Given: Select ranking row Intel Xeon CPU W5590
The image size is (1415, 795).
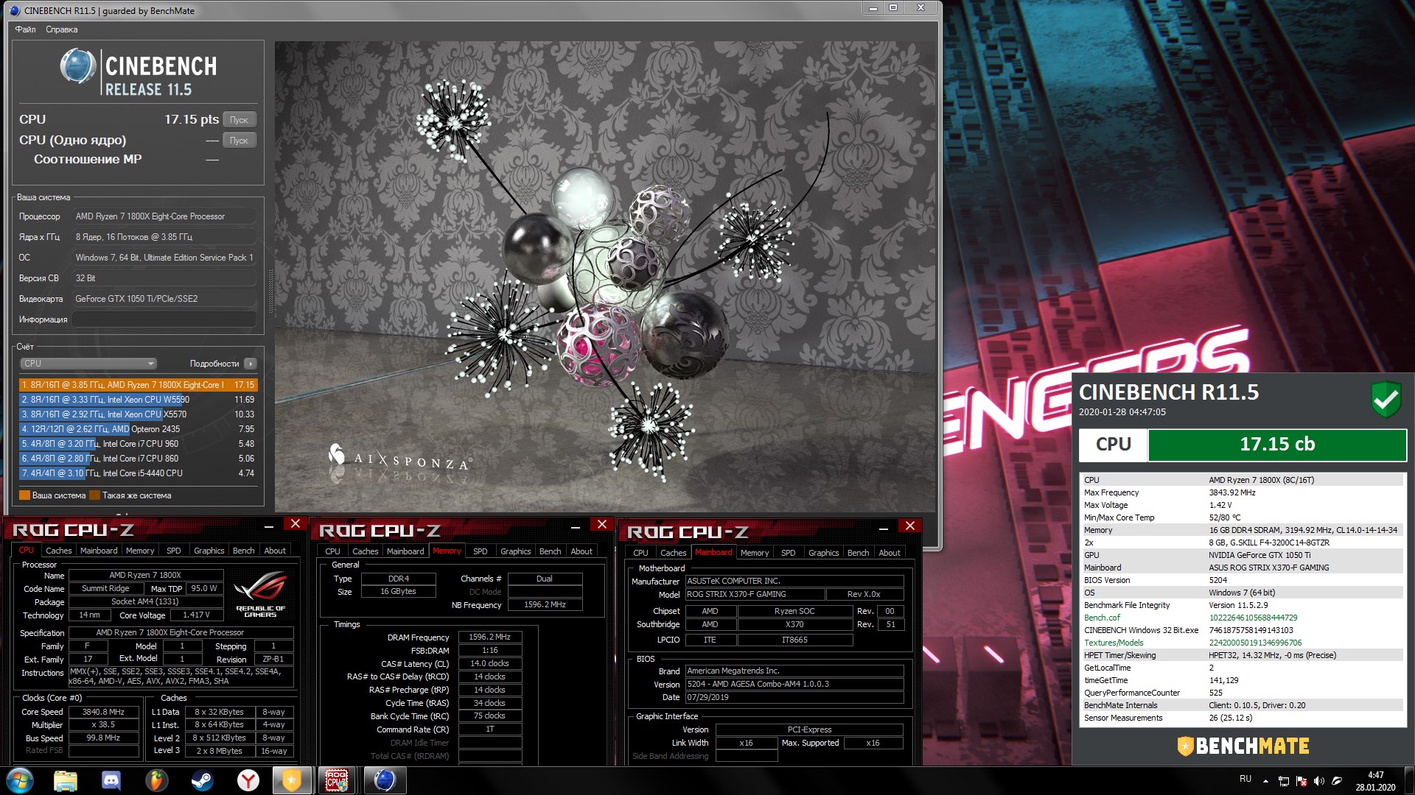Looking at the screenshot, I should coord(139,400).
